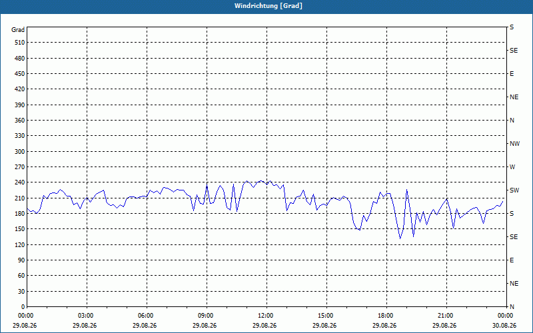Image resolution: width=533 pixels, height=333 pixels.
Task: Click the time label 15:00
Action: [x=324, y=316]
